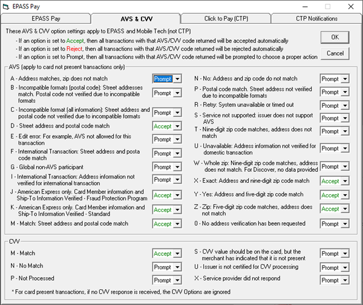Close the EPASS Pay dialog window
This screenshot has height=305, width=363.
coord(351,7)
